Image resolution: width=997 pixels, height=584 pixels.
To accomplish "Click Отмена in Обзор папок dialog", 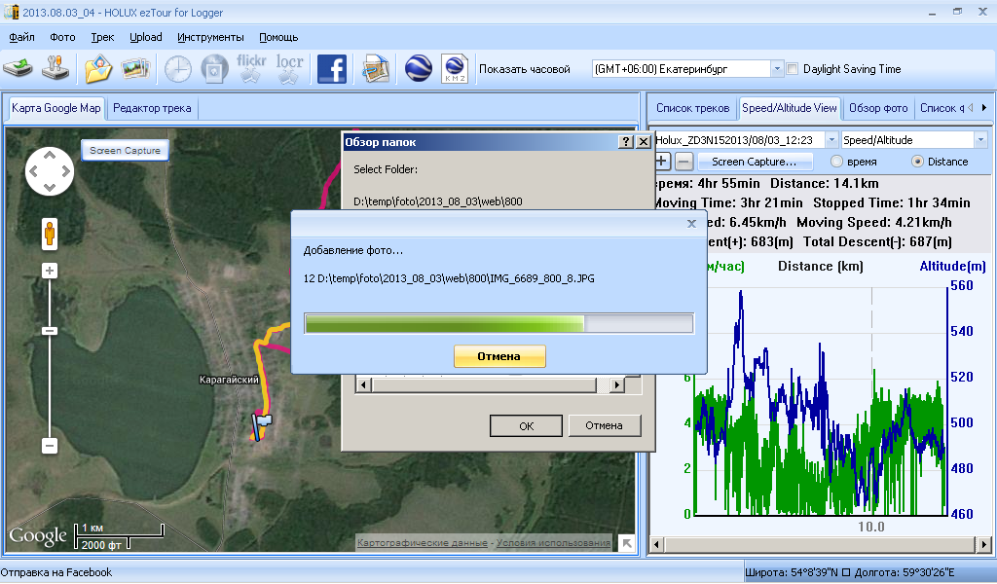I will pos(604,425).
